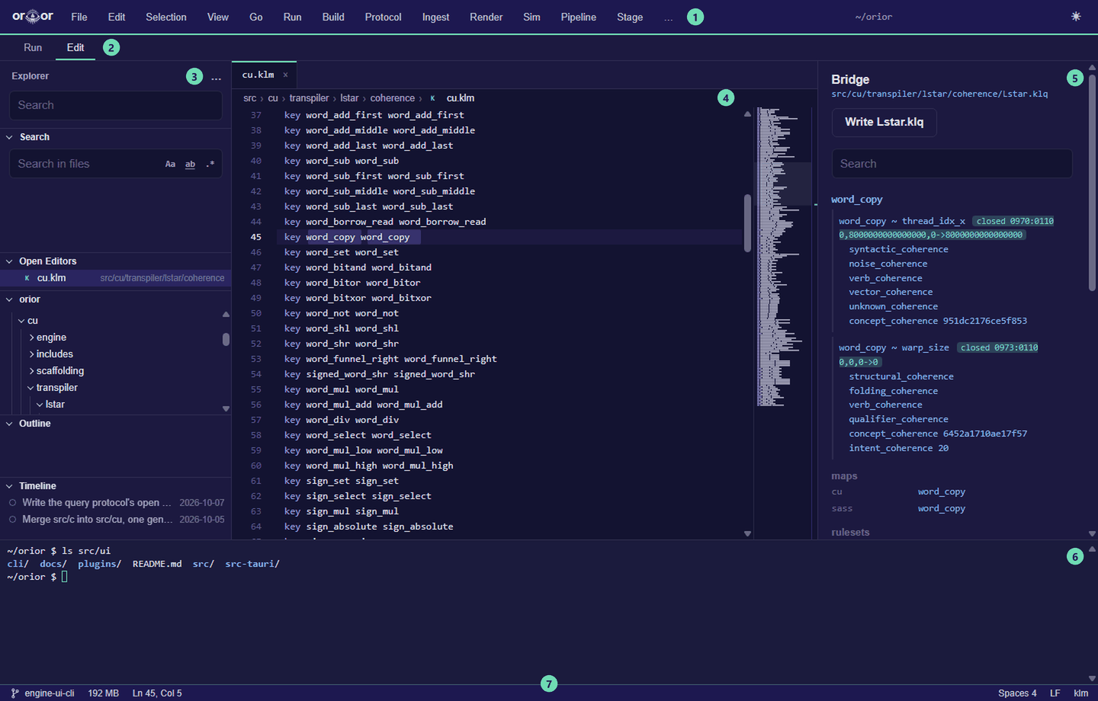
Task: Open the Protocol menu
Action: point(383,17)
